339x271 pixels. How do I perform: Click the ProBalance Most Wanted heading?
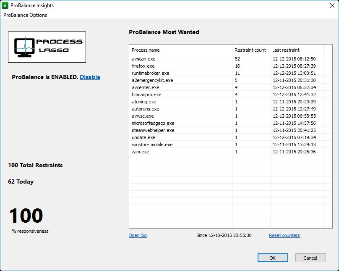tap(164, 32)
